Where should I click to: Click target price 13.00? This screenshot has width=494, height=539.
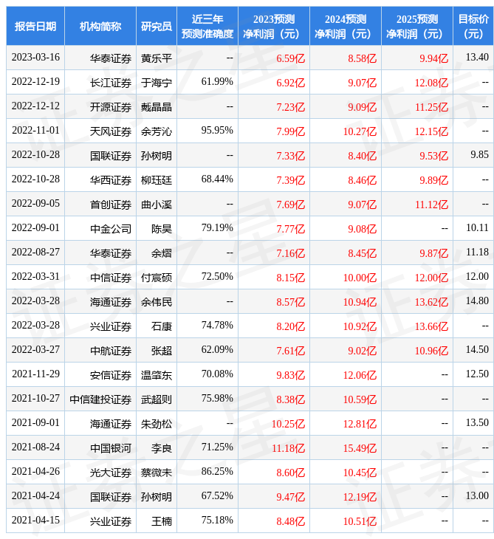tap(477, 496)
